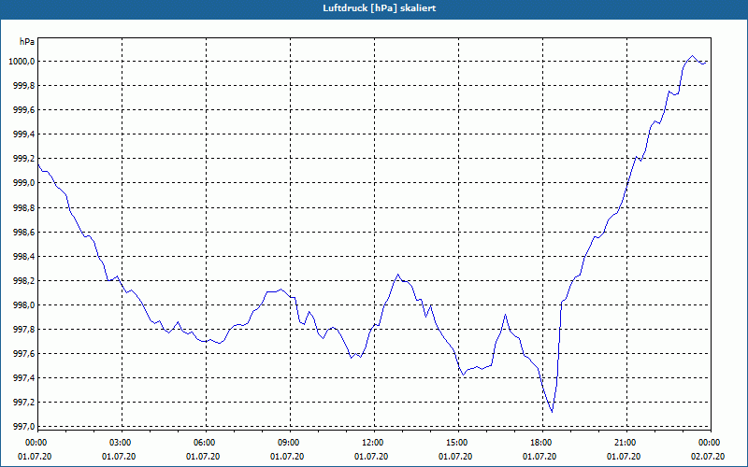The image size is (748, 467).
Task: Click the chart title "Luftdruck [hPa] skaliert"
Action: (379, 8)
